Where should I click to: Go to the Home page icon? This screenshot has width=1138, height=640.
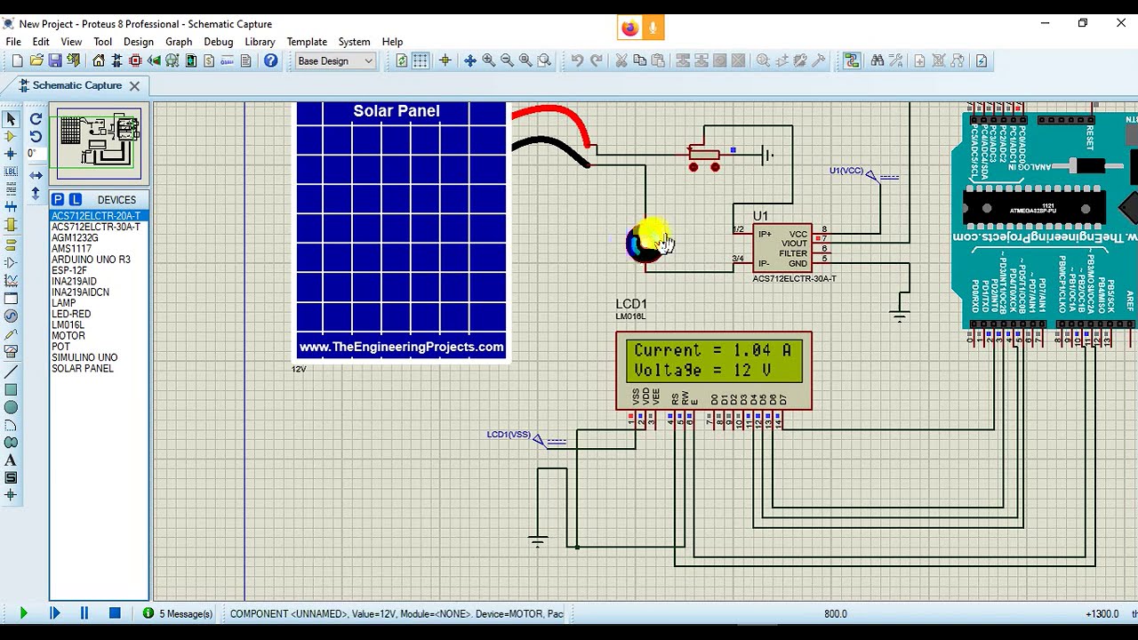click(99, 60)
